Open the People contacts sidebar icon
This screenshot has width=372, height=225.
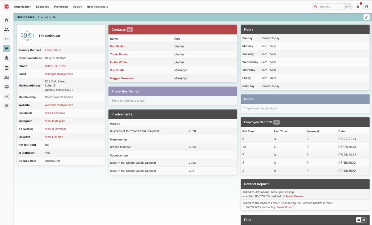coord(7,29)
